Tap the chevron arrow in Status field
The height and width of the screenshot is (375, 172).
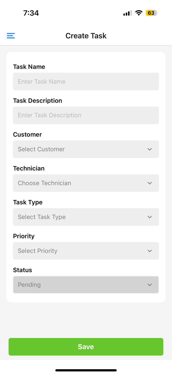(150, 285)
